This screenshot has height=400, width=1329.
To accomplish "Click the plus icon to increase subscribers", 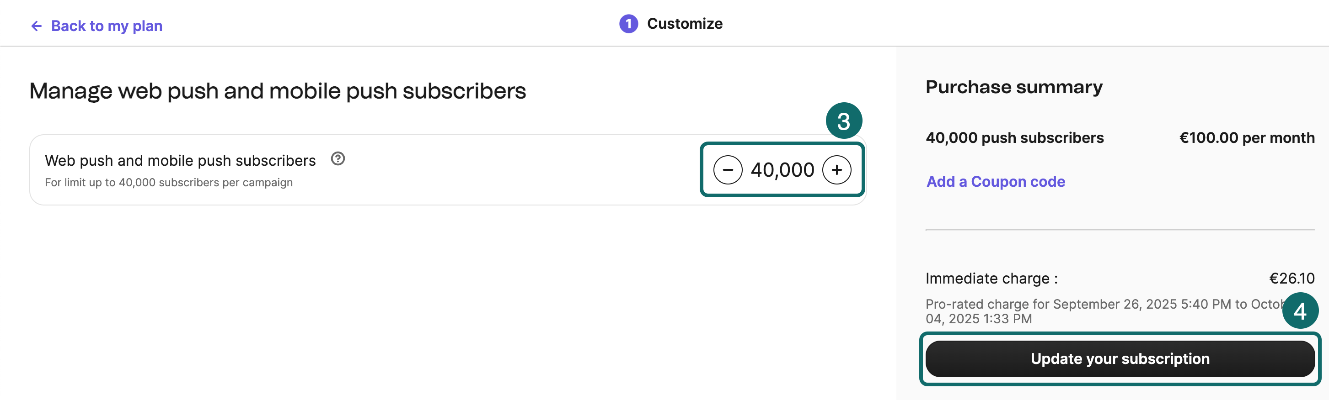I will [837, 169].
